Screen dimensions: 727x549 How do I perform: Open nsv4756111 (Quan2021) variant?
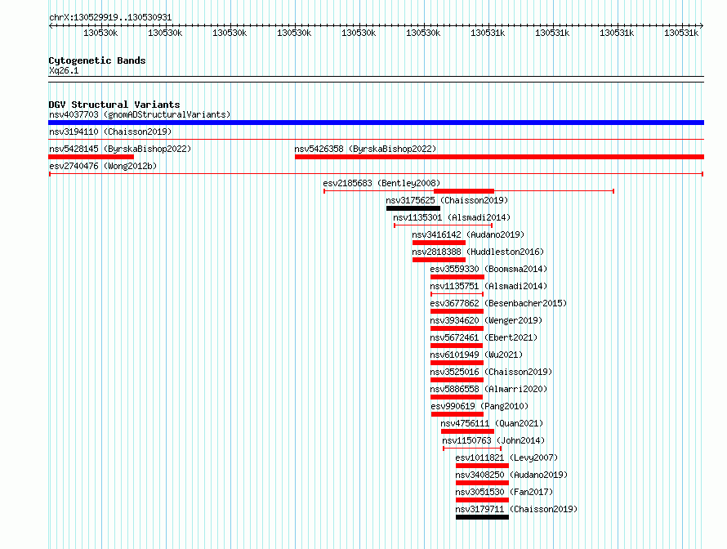492,423
